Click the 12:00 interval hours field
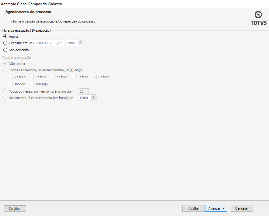269x216 pixels. coord(85,98)
